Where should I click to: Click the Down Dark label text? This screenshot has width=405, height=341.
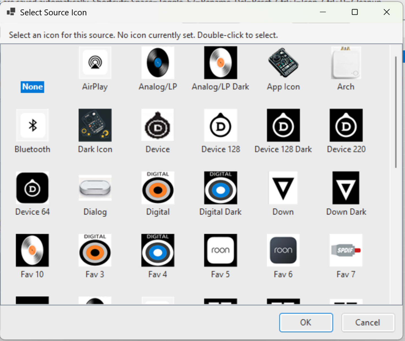346,212
